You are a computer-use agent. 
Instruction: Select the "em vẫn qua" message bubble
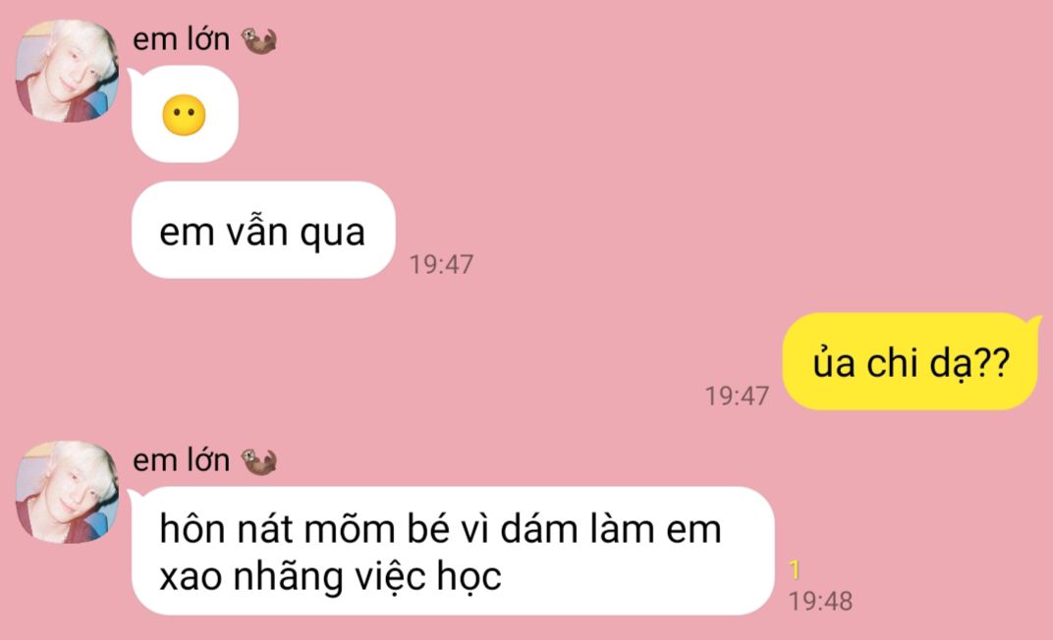pyautogui.click(x=262, y=230)
